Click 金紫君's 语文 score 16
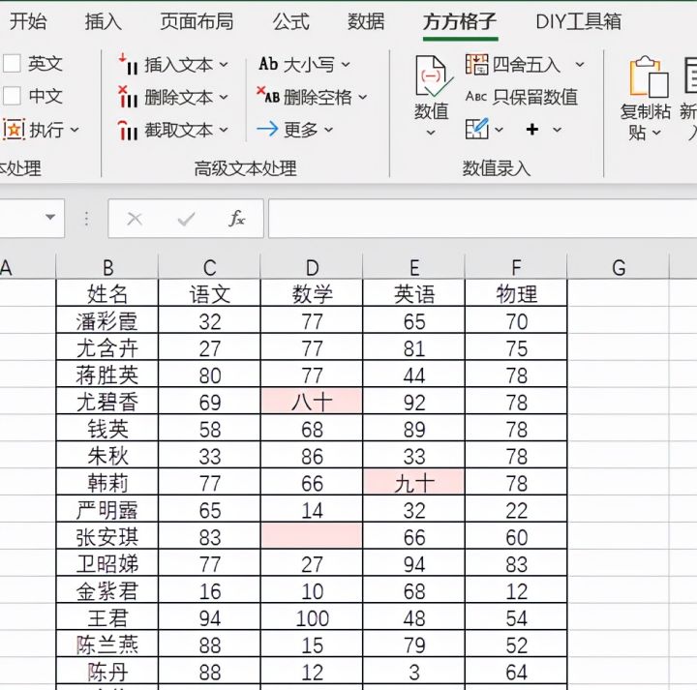This screenshot has width=697, height=690. coord(209,590)
